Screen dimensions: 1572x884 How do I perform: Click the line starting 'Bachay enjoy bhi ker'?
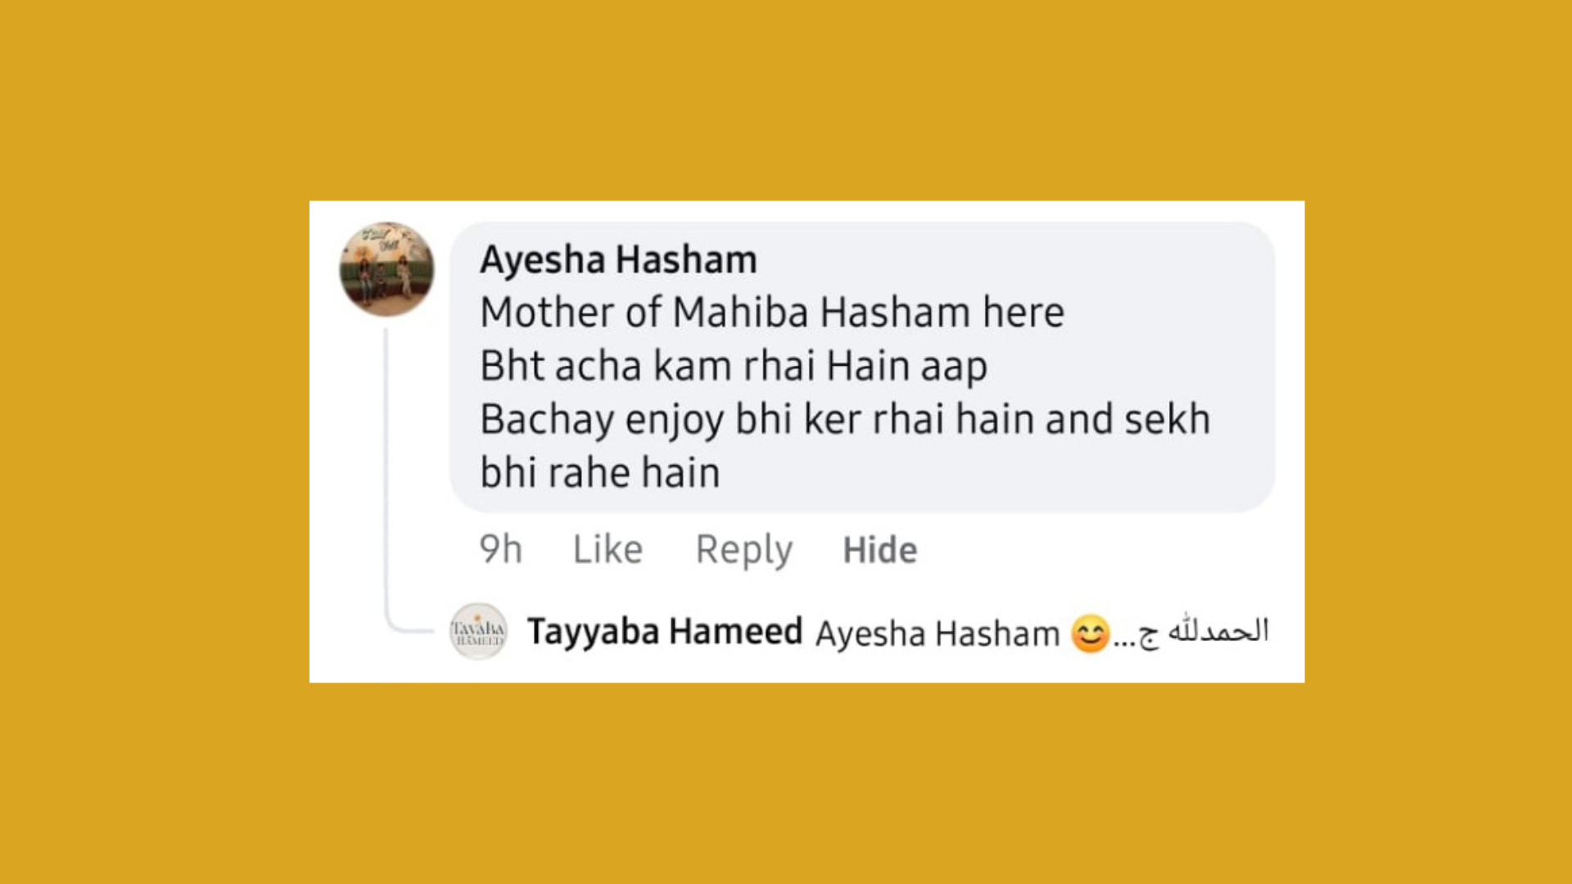pyautogui.click(x=845, y=419)
